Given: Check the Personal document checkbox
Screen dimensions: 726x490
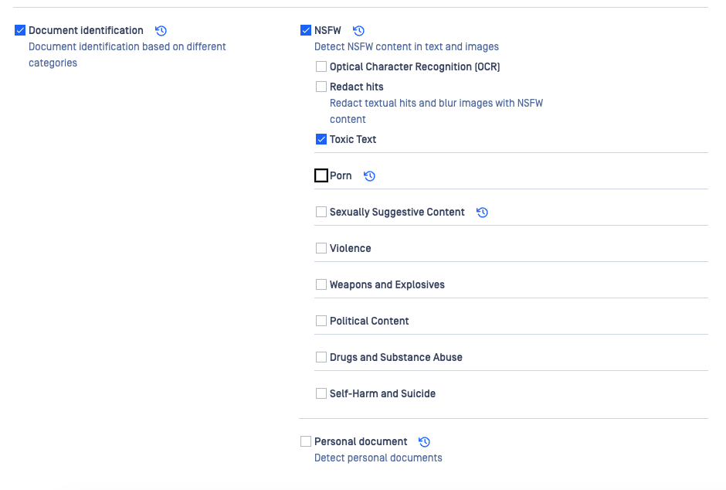Looking at the screenshot, I should tap(306, 442).
